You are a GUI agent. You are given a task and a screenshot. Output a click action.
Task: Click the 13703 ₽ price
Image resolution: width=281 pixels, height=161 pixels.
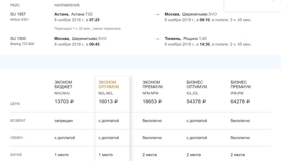pos(64,102)
